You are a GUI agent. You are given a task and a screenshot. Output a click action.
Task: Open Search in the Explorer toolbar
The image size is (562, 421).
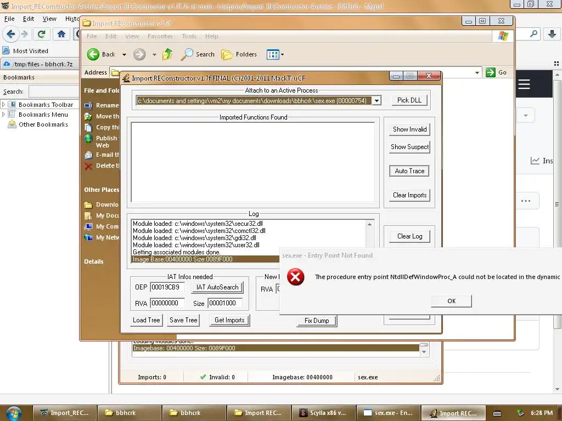(x=198, y=54)
